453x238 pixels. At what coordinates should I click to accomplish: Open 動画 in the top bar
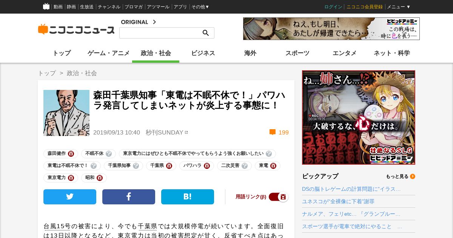(58, 7)
